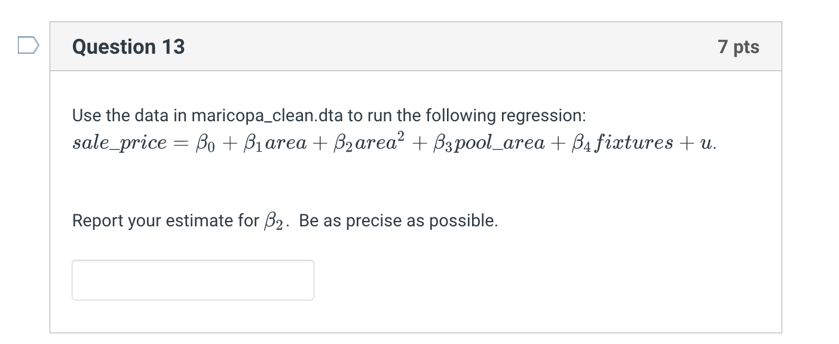Place cursor in the response text box
Viewport: 839px width, 344px height.
tap(192, 279)
